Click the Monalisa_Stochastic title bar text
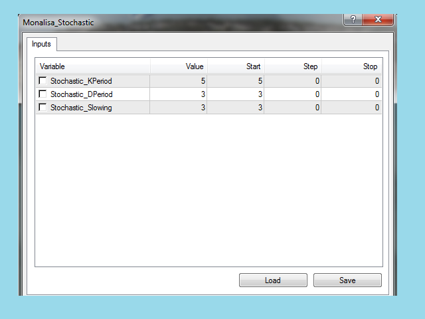 58,23
